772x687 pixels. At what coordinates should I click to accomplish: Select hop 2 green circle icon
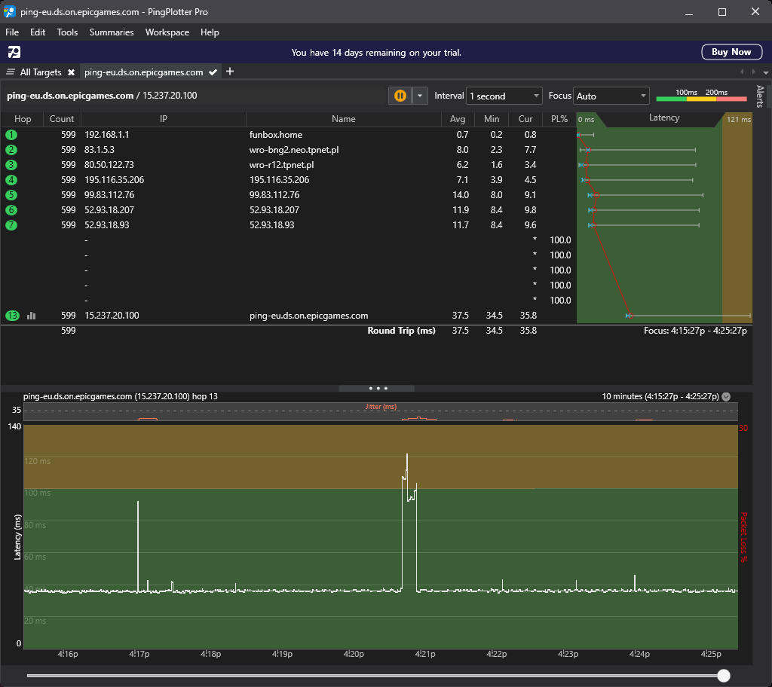tap(11, 150)
